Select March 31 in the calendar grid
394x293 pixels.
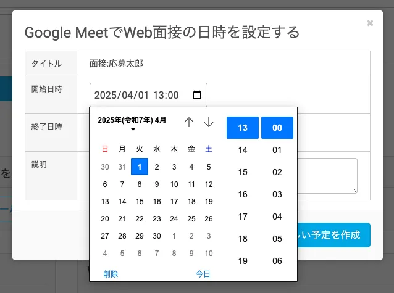(x=122, y=167)
